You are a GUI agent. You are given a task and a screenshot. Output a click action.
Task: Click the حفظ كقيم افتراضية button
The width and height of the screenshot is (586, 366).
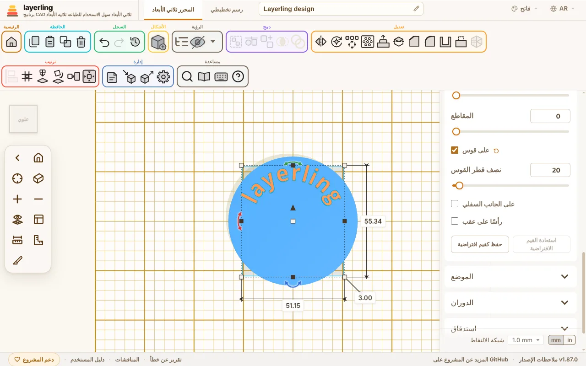tap(480, 244)
